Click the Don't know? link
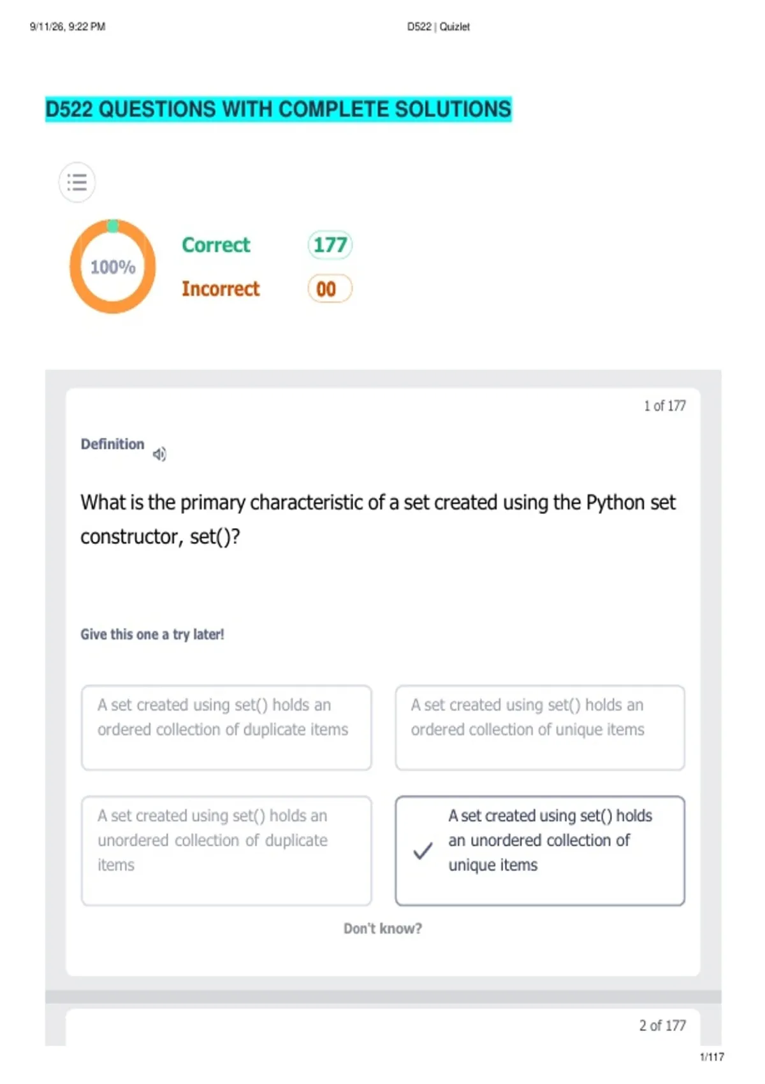The height and width of the screenshot is (1084, 765). click(x=382, y=928)
